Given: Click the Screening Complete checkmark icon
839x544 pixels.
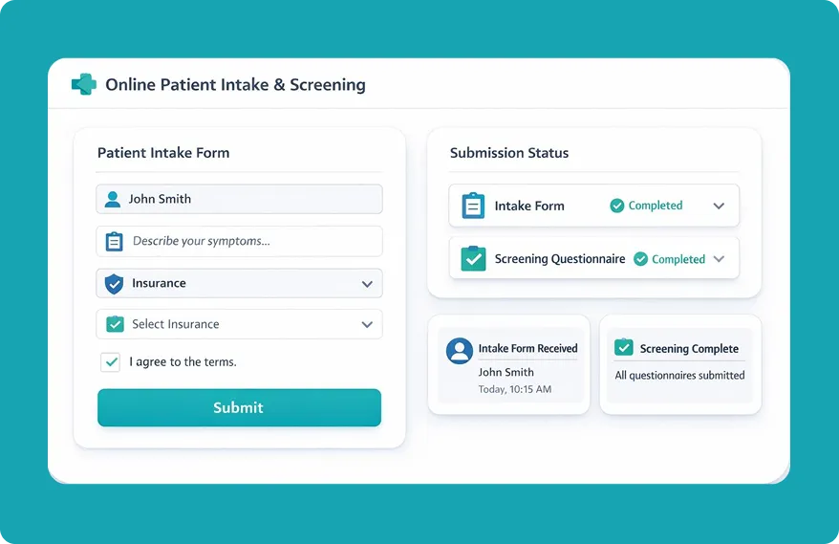Looking at the screenshot, I should tap(623, 348).
